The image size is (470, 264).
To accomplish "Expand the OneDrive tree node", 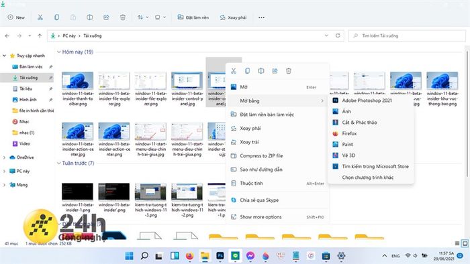I will (4, 157).
